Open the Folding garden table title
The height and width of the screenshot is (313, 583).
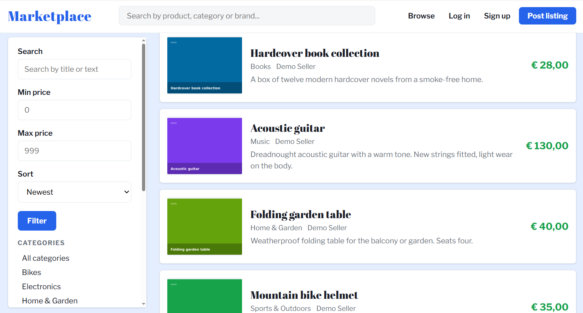click(301, 215)
